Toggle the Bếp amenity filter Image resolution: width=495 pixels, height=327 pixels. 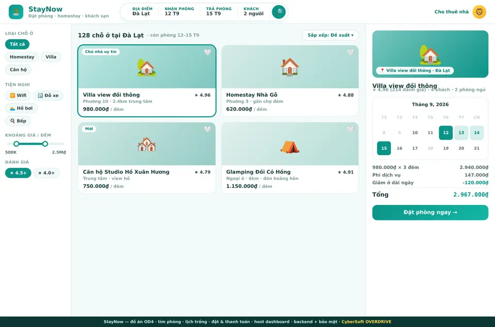click(18, 121)
